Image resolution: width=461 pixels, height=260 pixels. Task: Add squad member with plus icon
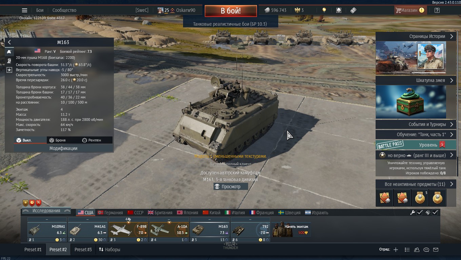396,250
